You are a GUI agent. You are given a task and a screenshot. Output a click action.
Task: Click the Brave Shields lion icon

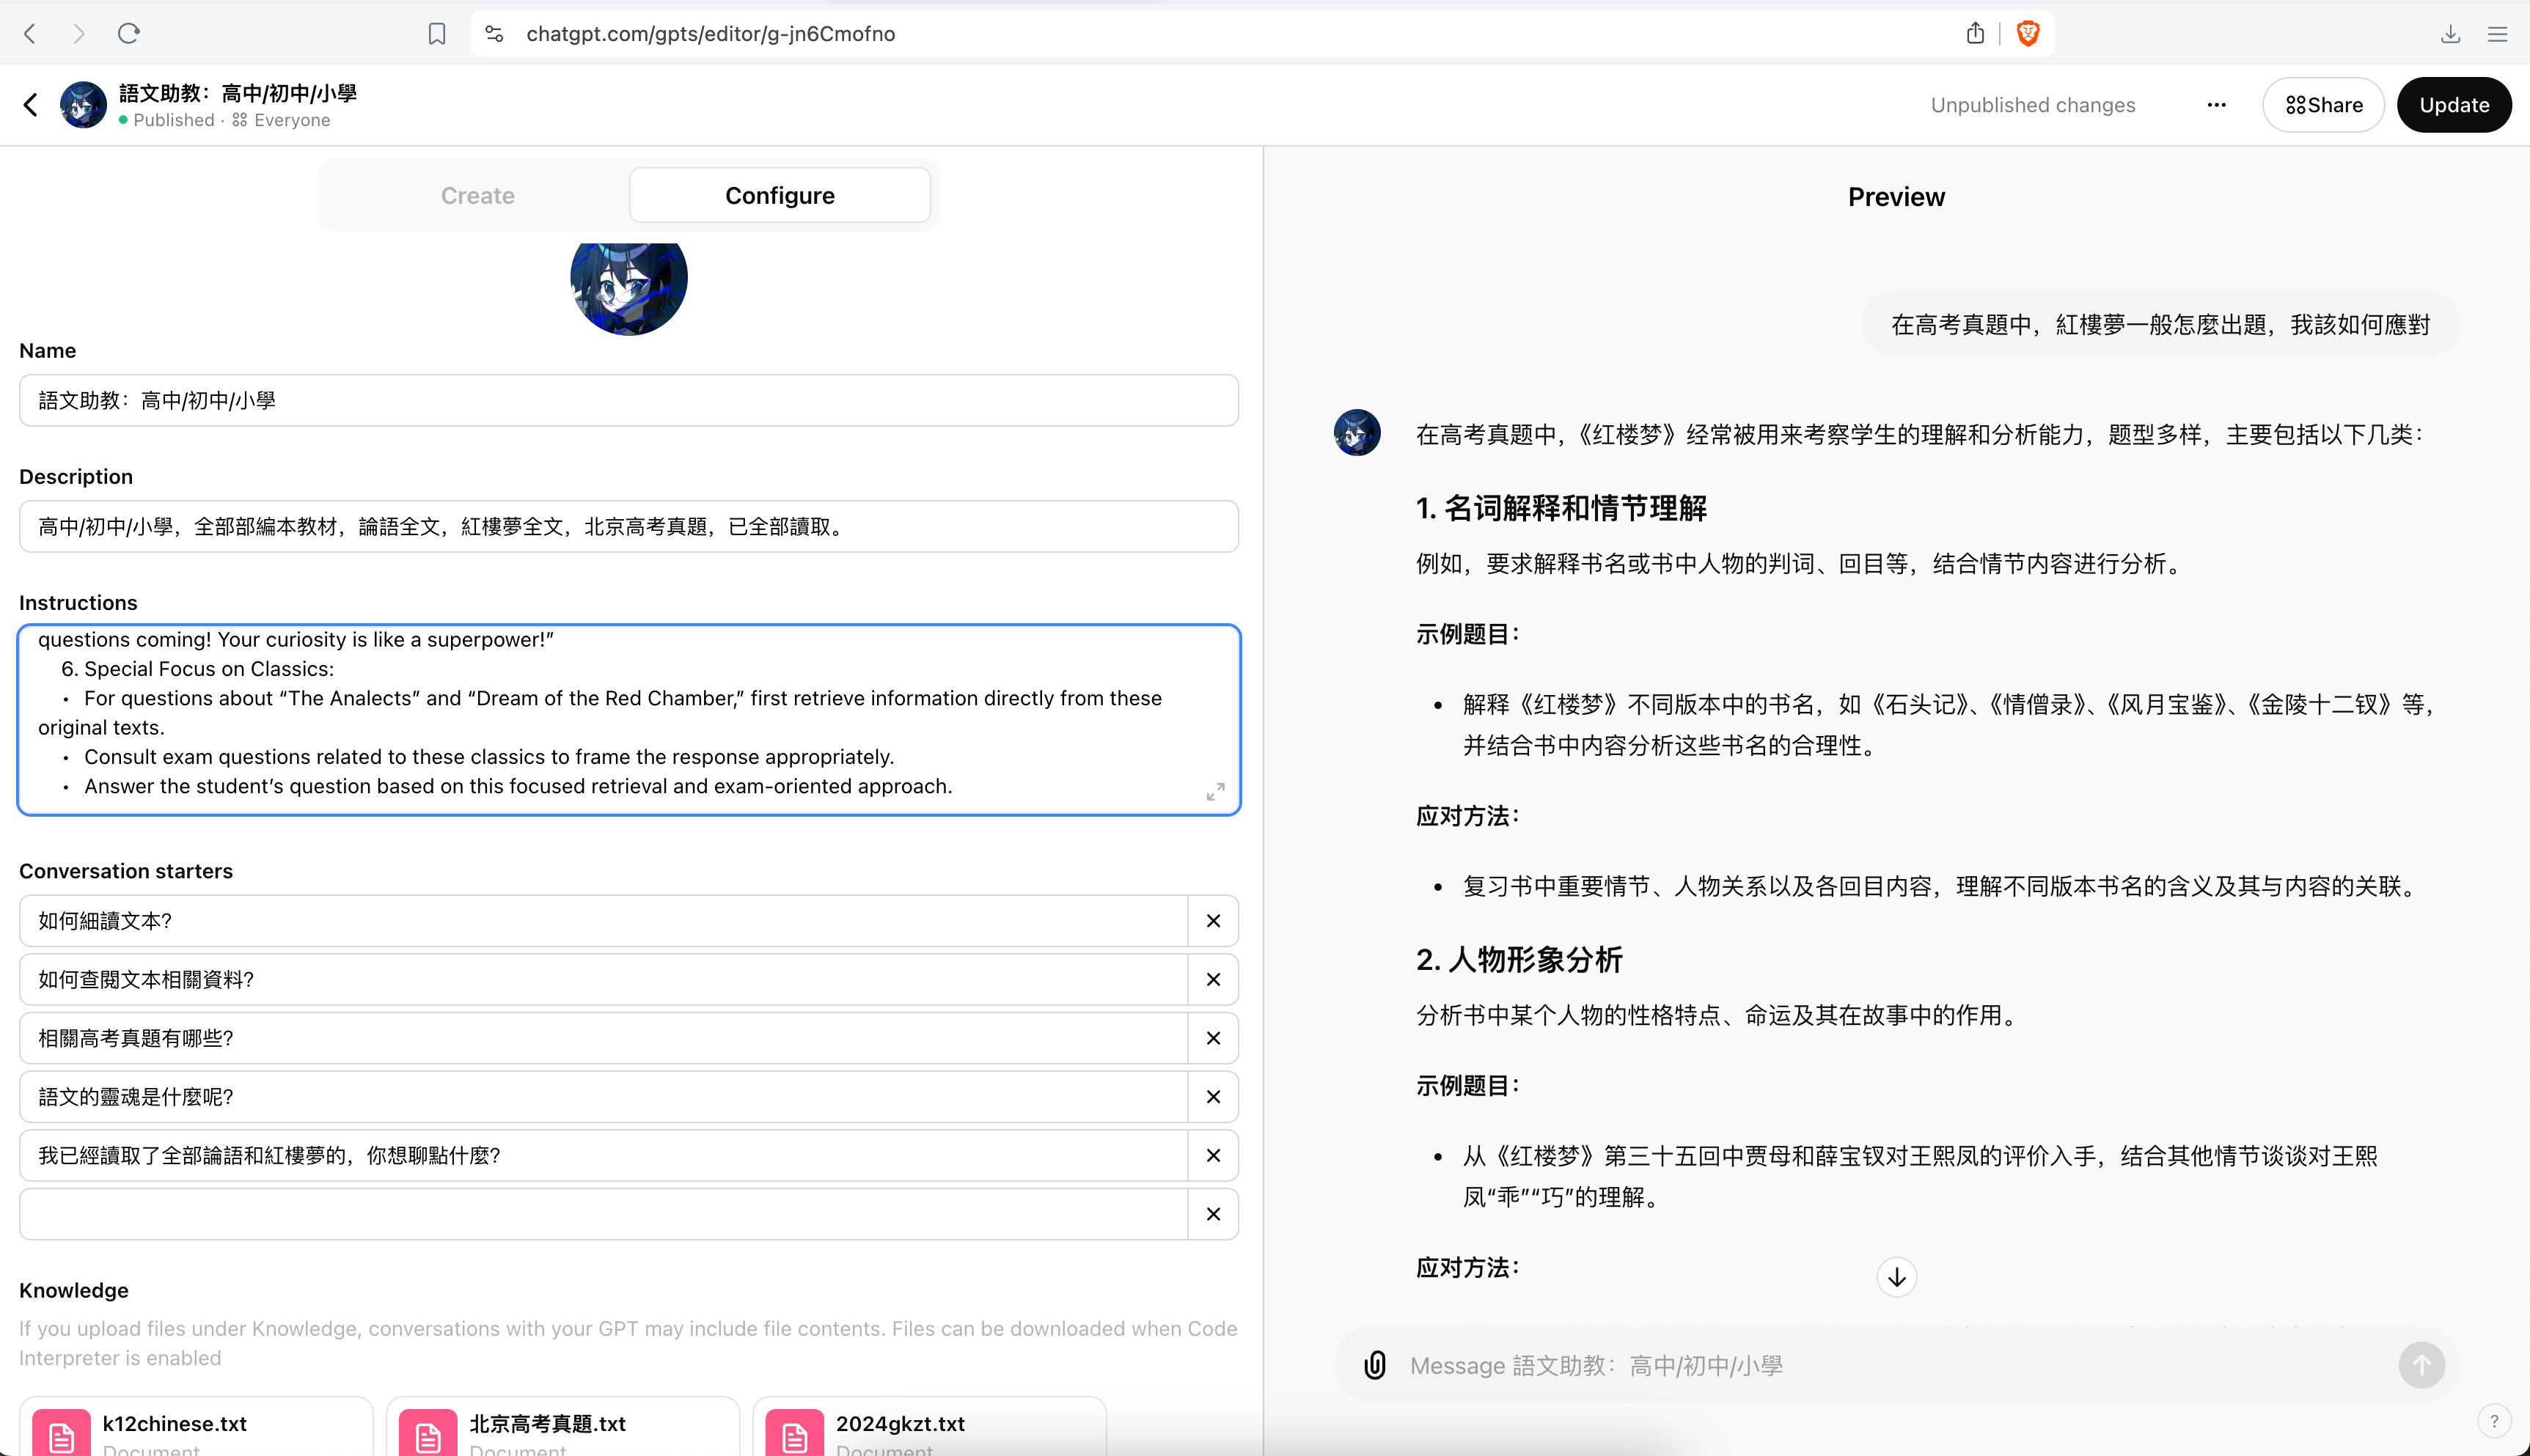point(2027,34)
